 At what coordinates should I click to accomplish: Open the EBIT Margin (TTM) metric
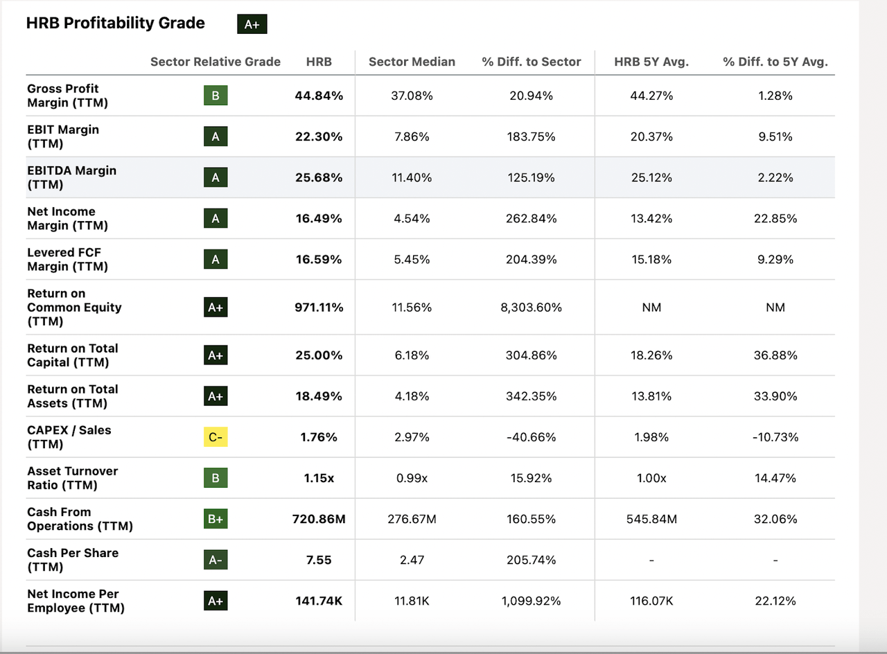(63, 136)
